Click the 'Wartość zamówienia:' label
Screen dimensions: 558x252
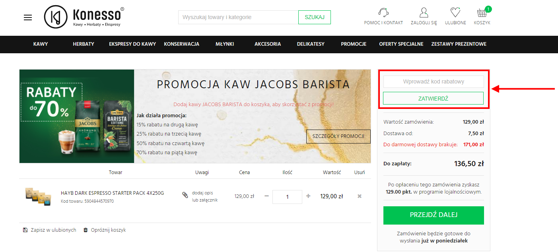[408, 122]
